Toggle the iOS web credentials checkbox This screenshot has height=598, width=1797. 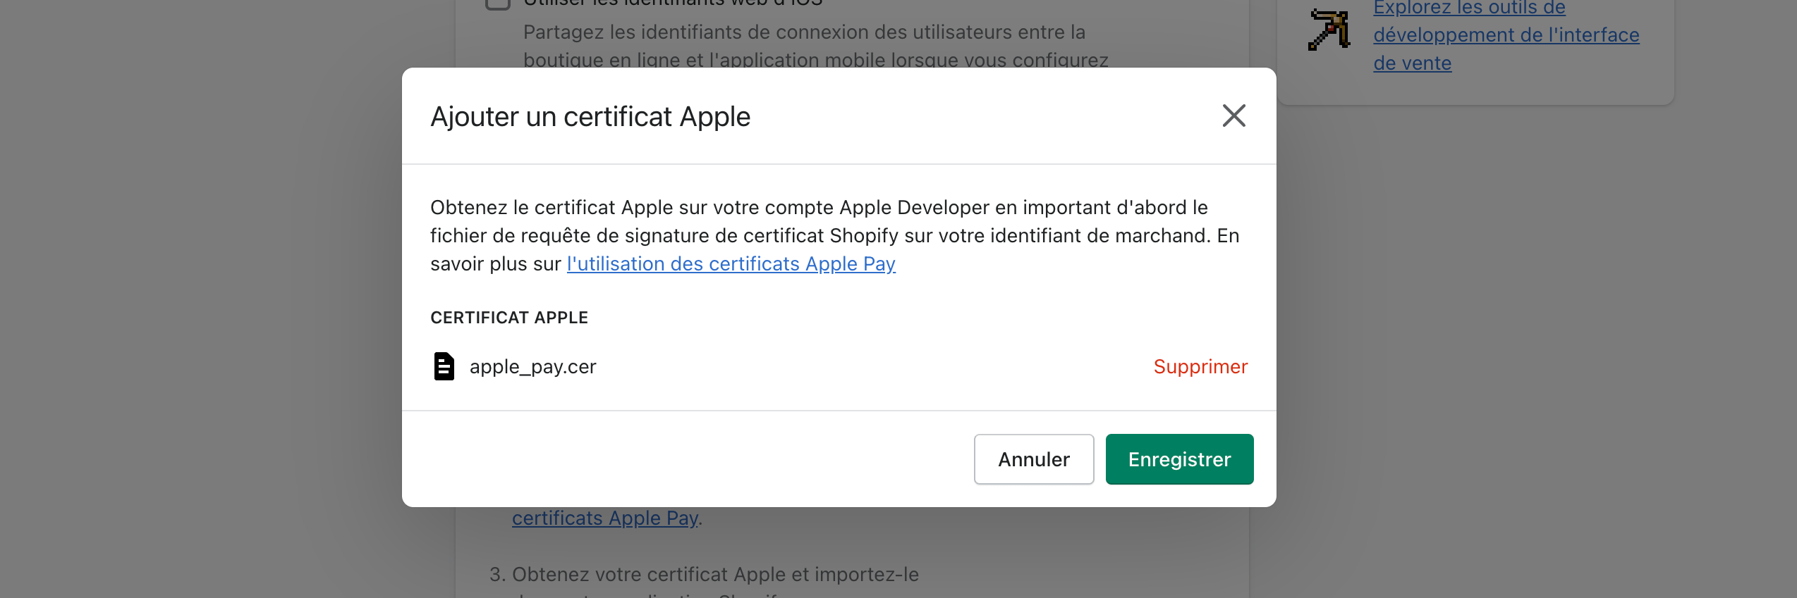point(498,3)
